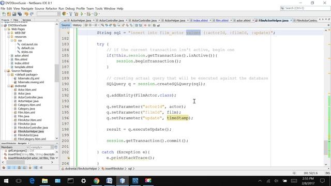Switch to the actor.xhtml editor tab

[243, 21]
